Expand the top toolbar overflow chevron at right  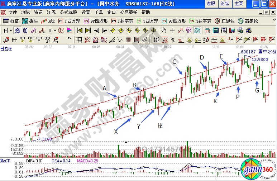click(x=273, y=21)
